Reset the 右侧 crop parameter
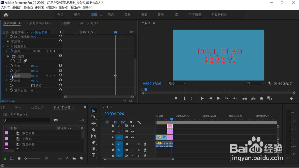The width and height of the screenshot is (299, 168). [x=60, y=75]
